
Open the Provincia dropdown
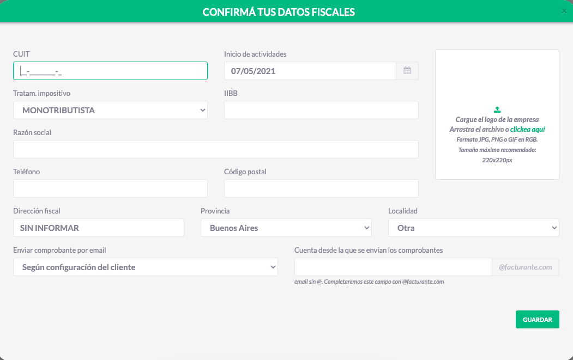286,228
